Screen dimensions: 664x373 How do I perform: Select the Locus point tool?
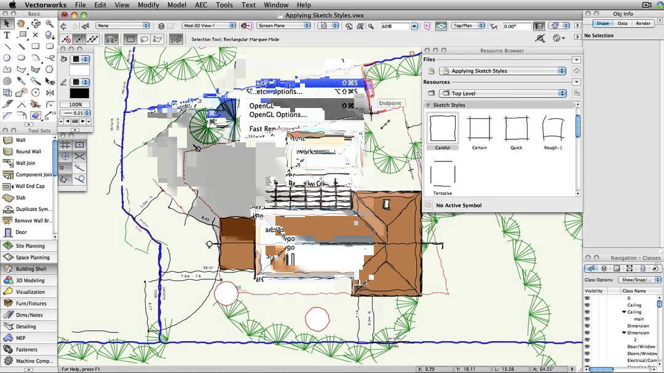click(36, 35)
